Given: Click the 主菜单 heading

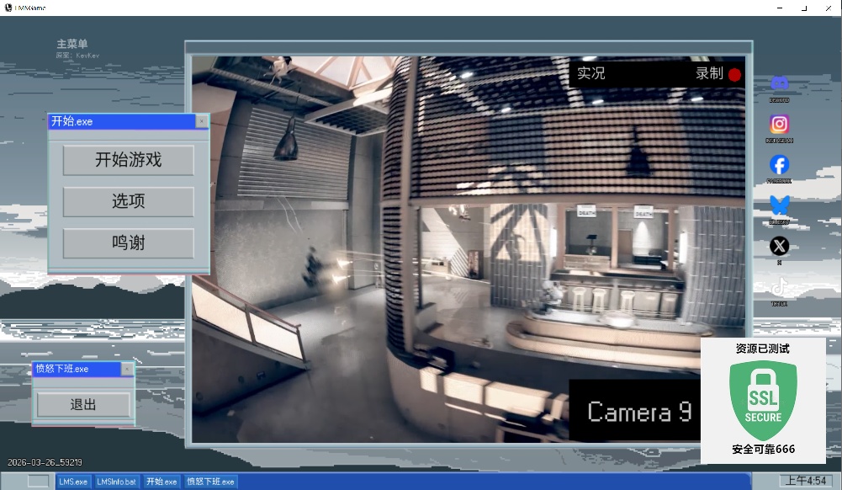Looking at the screenshot, I should tap(72, 44).
